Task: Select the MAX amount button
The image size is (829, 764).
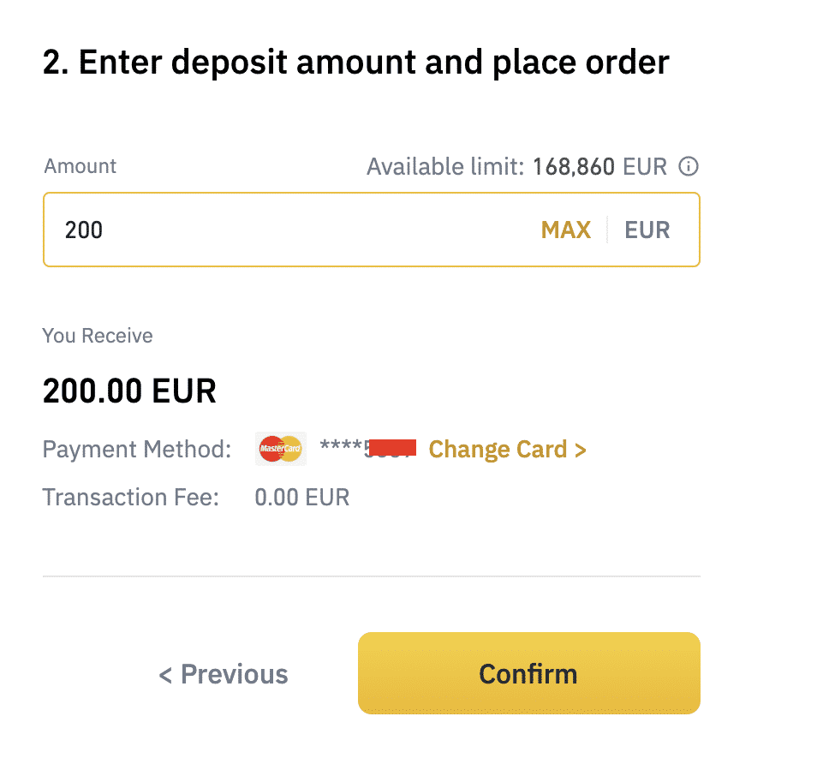Action: [x=566, y=230]
